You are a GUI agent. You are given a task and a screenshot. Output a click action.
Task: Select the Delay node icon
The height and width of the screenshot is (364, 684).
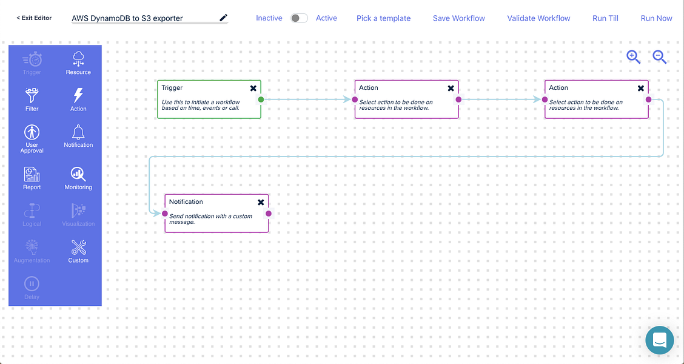click(x=32, y=284)
